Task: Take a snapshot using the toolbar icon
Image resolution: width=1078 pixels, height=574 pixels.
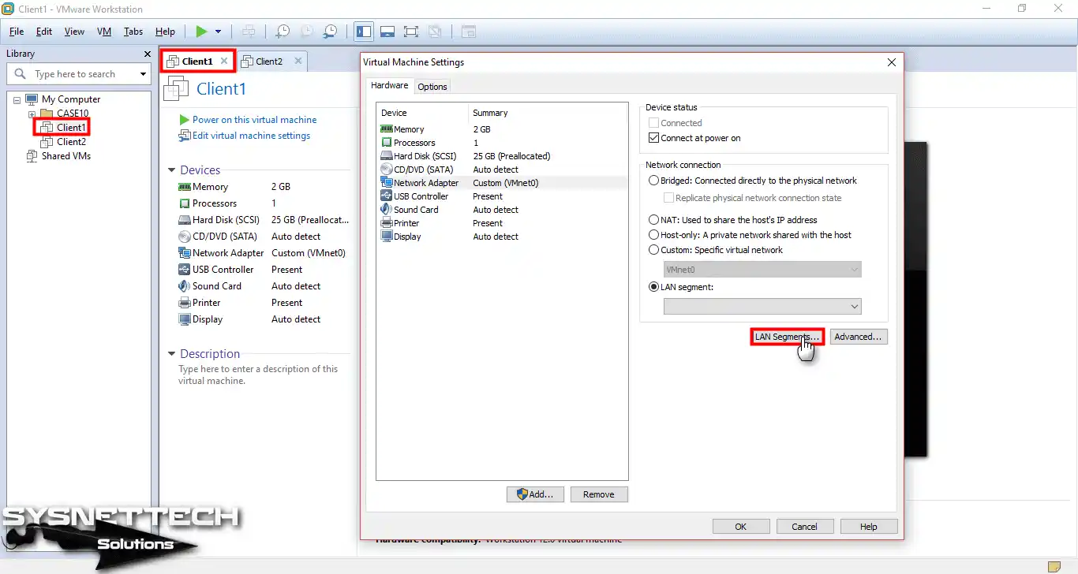Action: click(282, 32)
